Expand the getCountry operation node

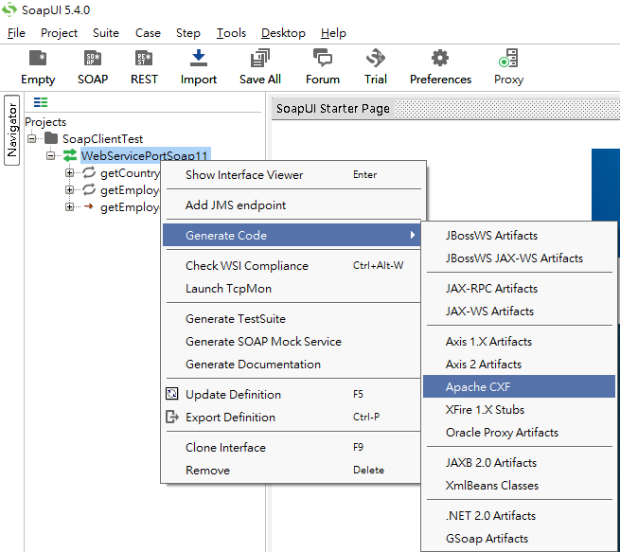coord(69,172)
